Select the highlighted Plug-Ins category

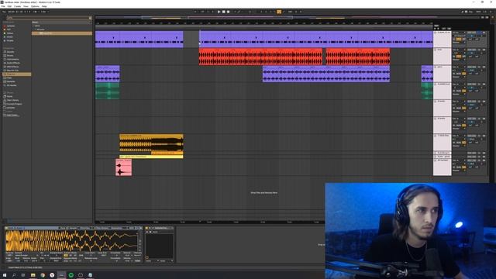tap(17, 74)
